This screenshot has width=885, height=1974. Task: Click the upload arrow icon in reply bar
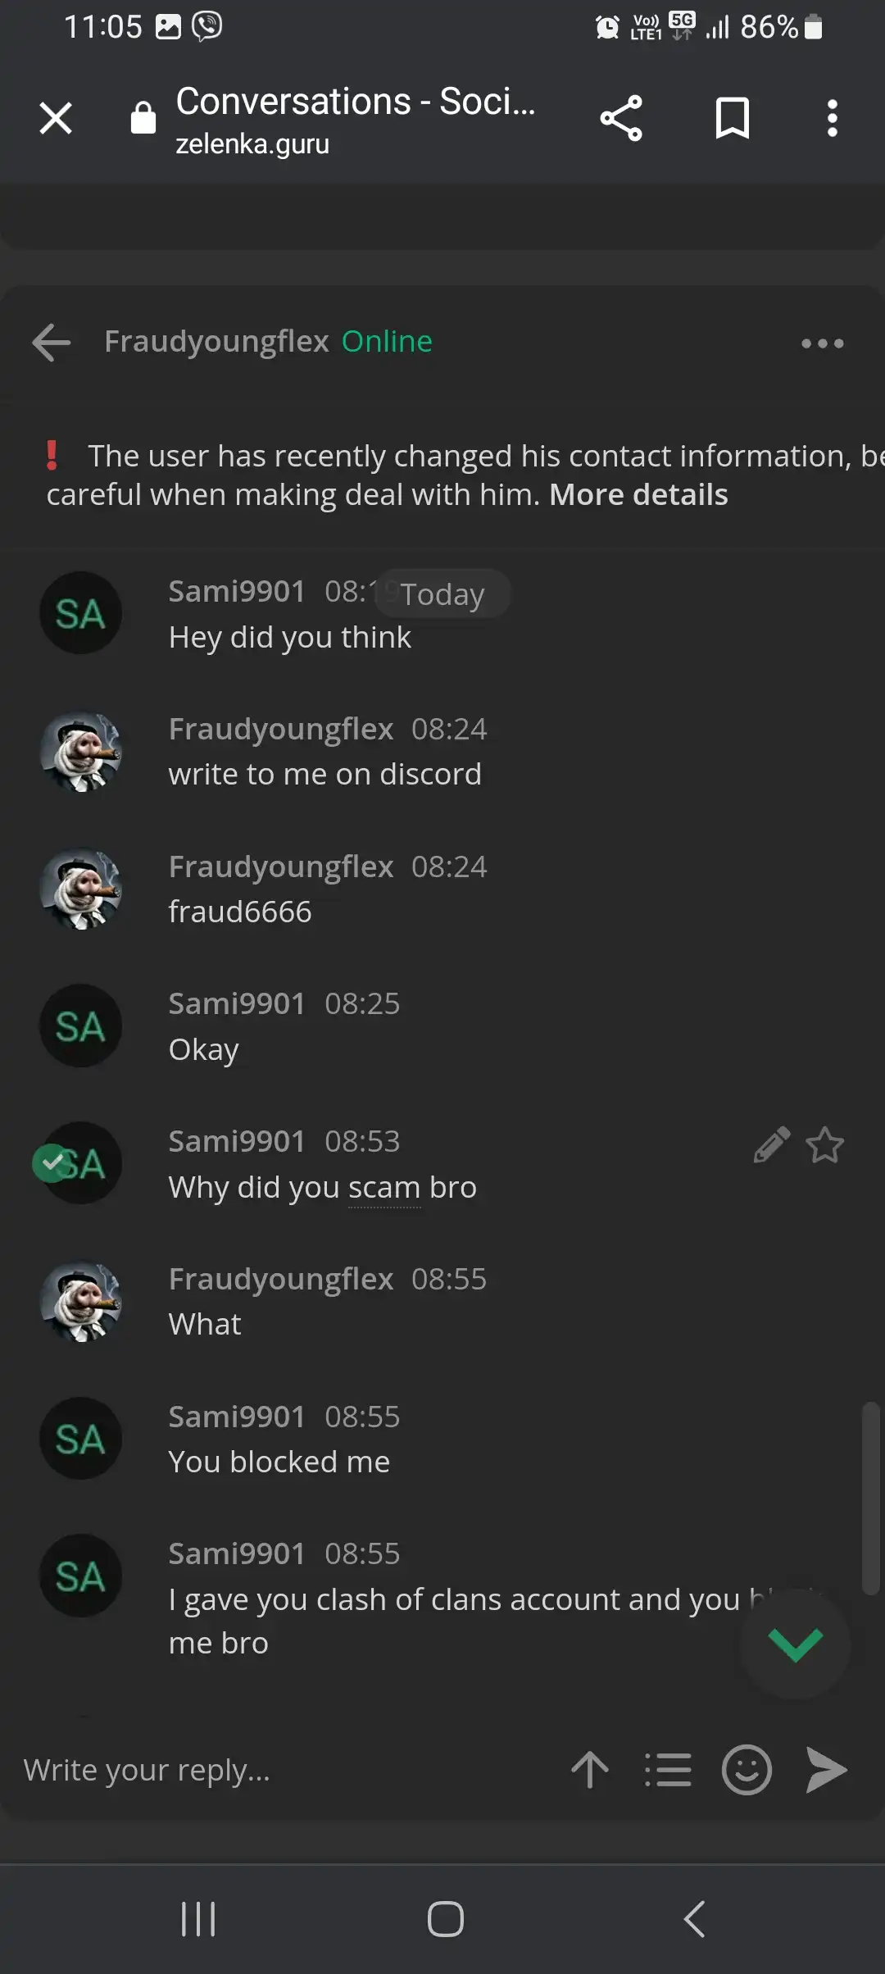(590, 1770)
